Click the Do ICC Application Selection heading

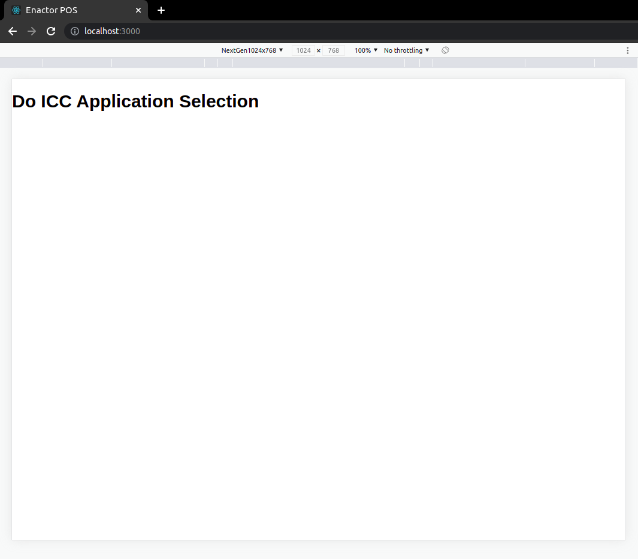pos(135,101)
